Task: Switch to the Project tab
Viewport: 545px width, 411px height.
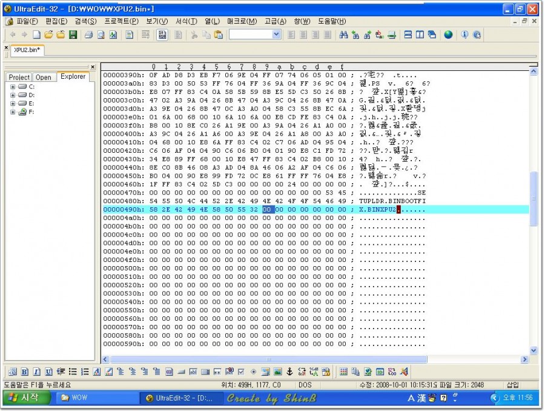Action: coord(19,77)
